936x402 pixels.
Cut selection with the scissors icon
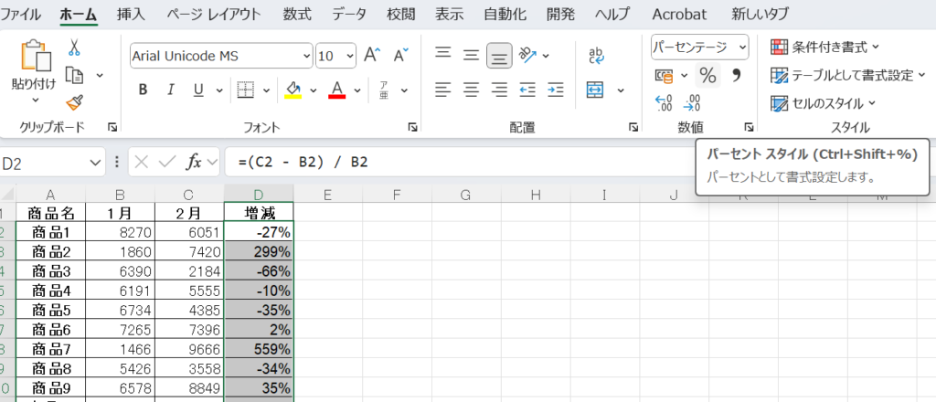(x=75, y=48)
